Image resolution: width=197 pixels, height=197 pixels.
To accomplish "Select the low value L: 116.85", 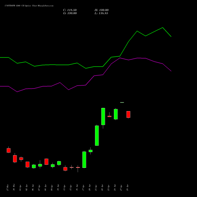I will coord(101,13).
